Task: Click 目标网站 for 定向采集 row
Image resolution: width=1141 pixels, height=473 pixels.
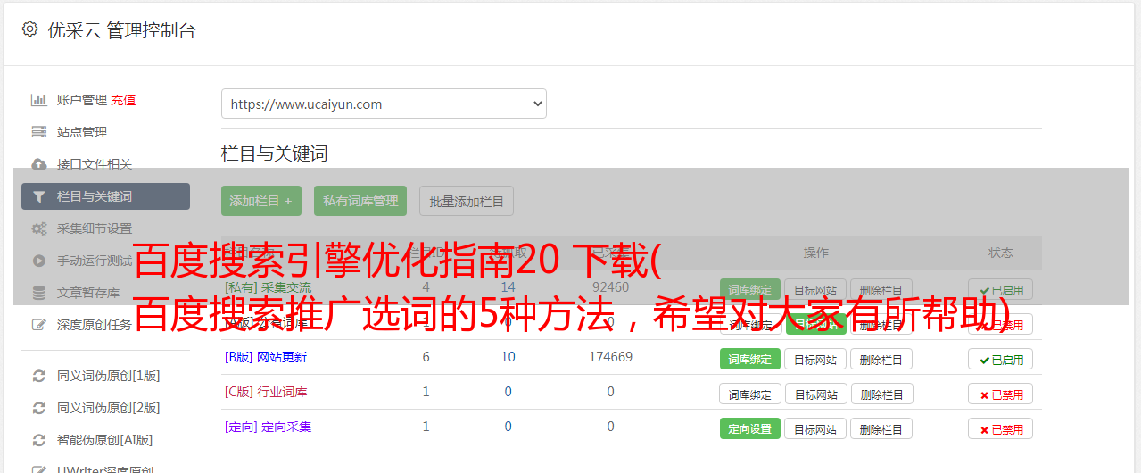Action: pyautogui.click(x=815, y=428)
